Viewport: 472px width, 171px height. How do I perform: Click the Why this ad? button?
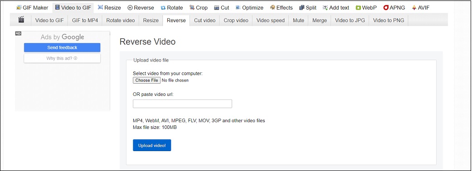click(x=62, y=58)
